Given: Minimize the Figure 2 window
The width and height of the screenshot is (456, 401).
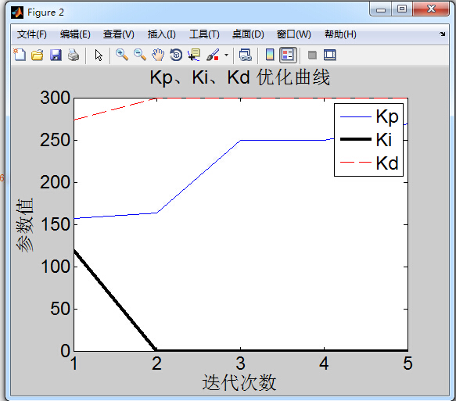Looking at the screenshot, I should [x=381, y=9].
